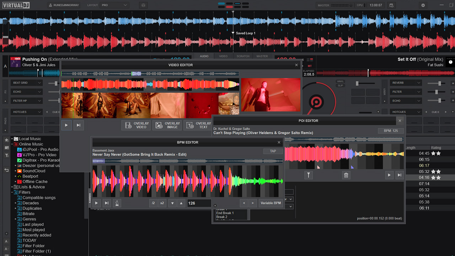The height and width of the screenshot is (256, 455).
Task: Toggle Variable BPM in BPM Editor
Action: (x=271, y=203)
